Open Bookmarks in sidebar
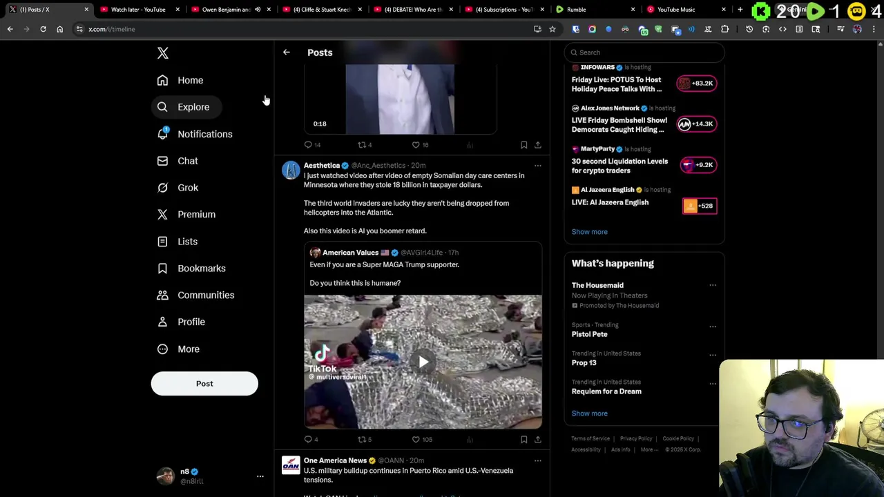Viewport: 884px width, 497px height. [x=191, y=269]
